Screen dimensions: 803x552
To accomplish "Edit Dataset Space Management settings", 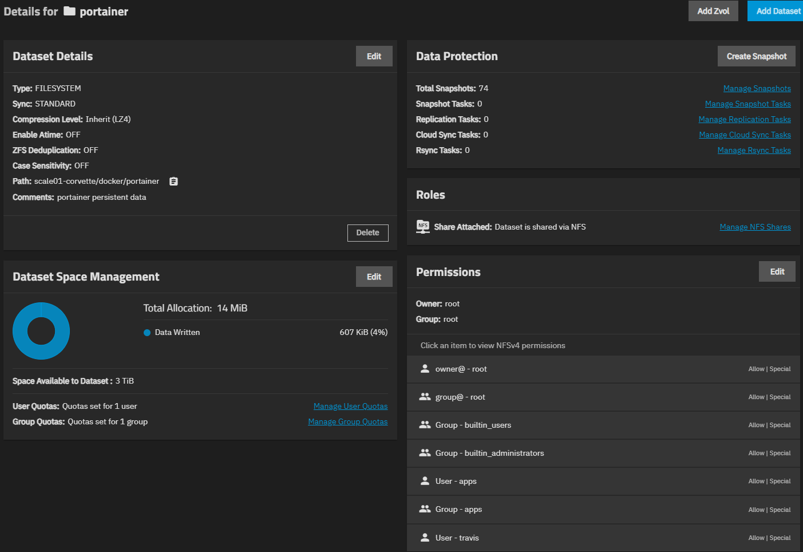I will (x=374, y=277).
